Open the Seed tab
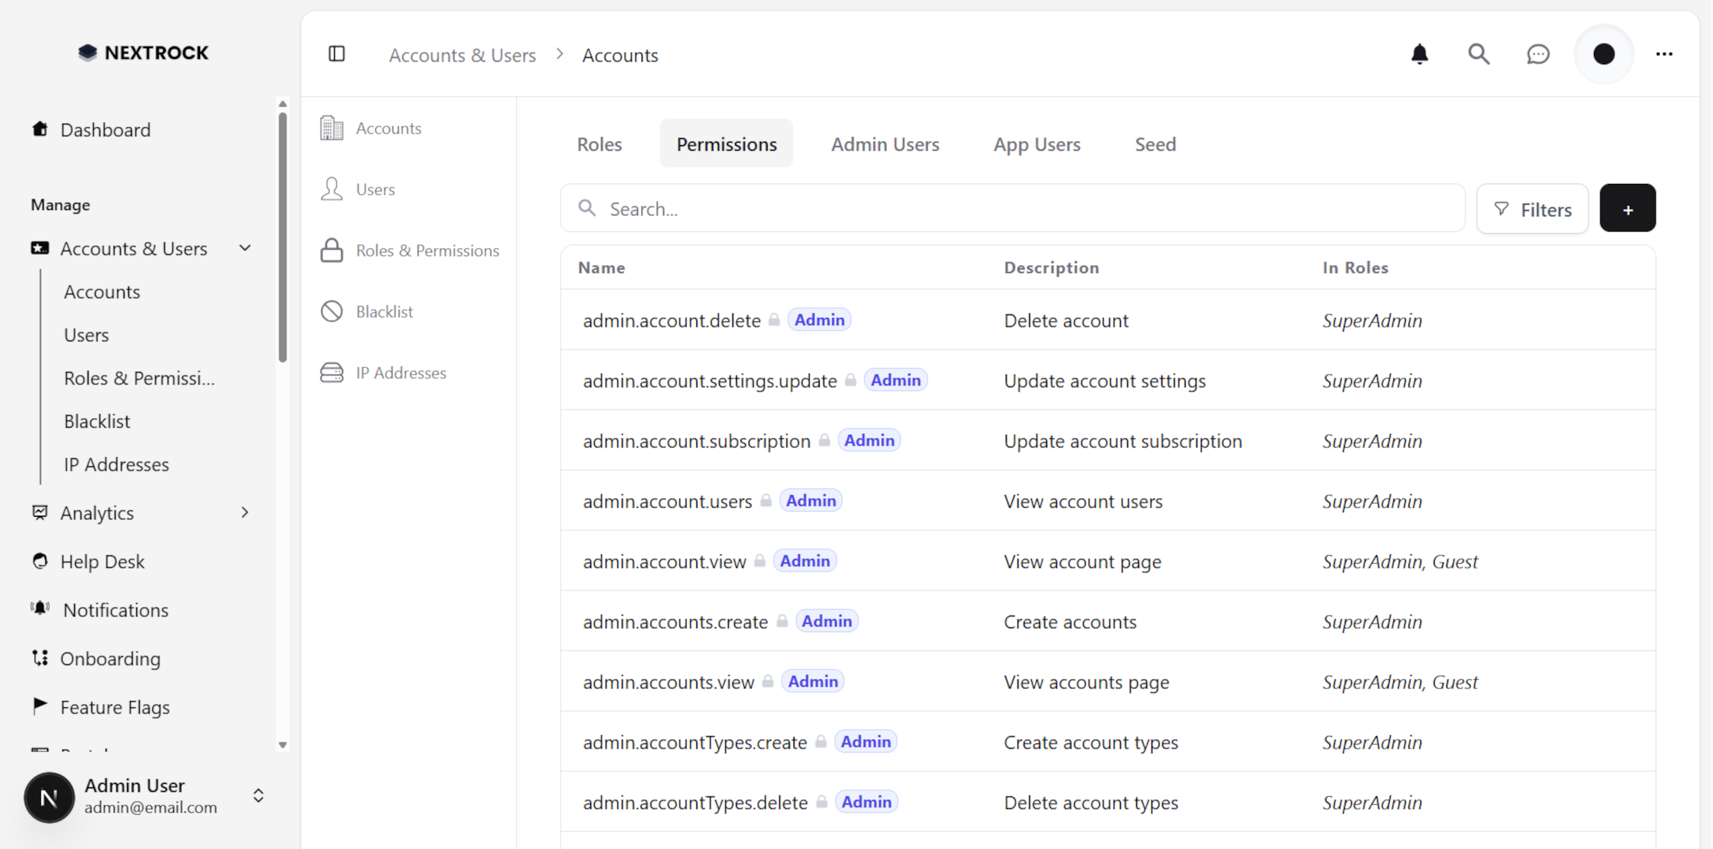This screenshot has width=1713, height=849. (x=1156, y=144)
